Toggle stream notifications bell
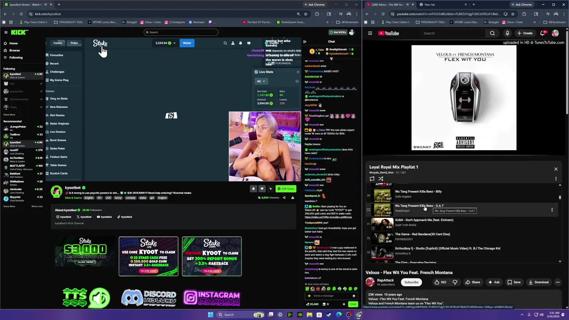 (x=253, y=188)
